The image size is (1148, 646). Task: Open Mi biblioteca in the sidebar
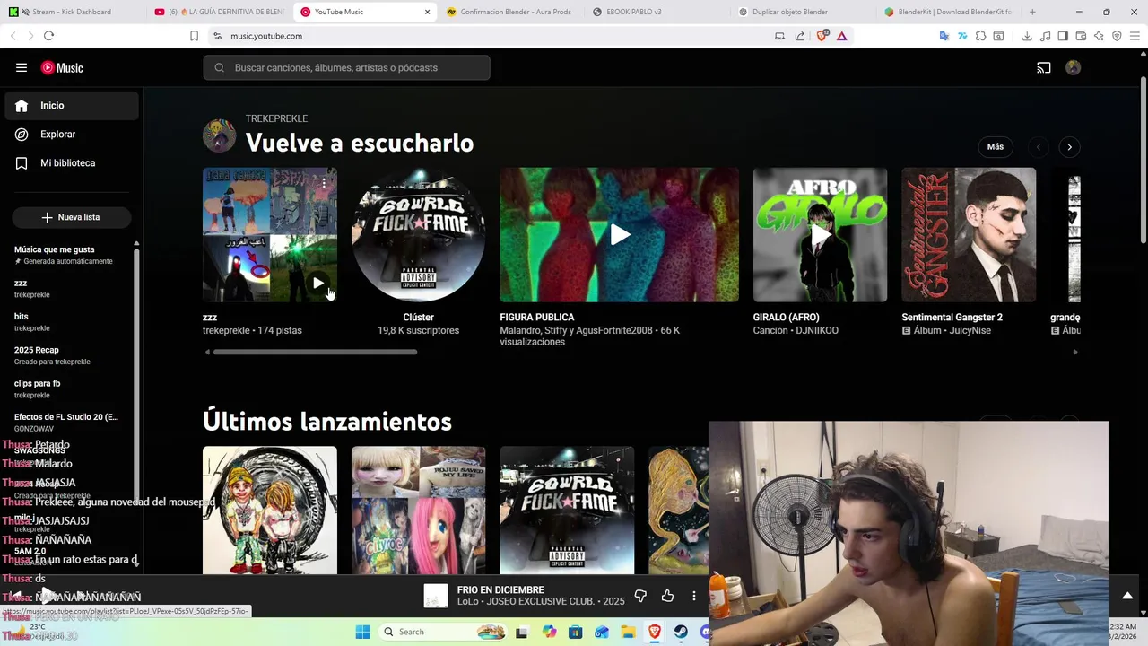pos(72,163)
